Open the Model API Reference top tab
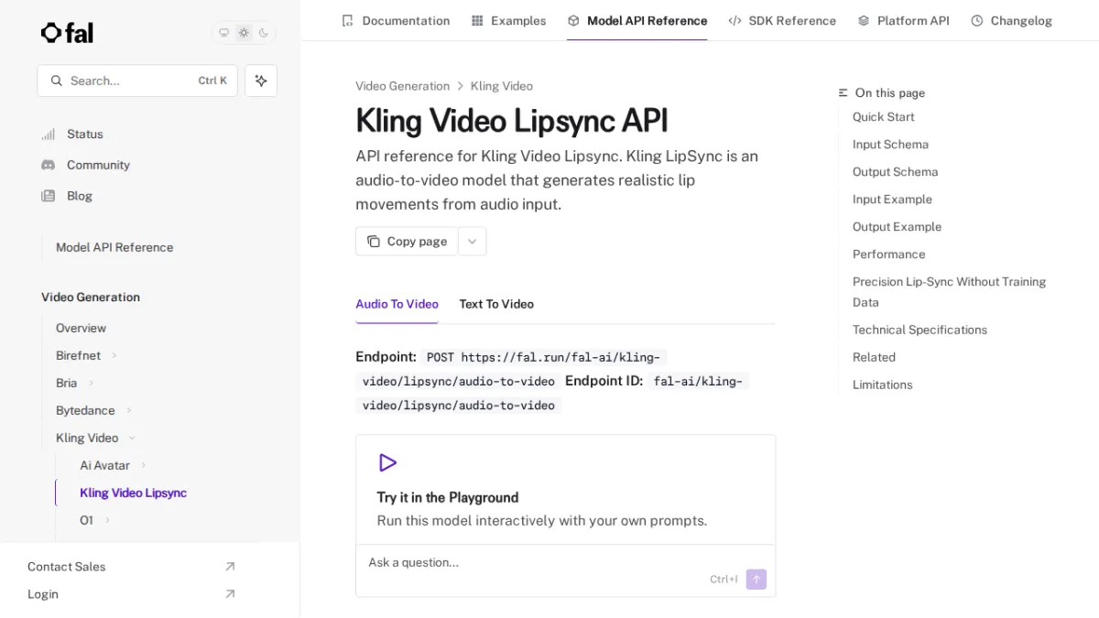 [637, 20]
